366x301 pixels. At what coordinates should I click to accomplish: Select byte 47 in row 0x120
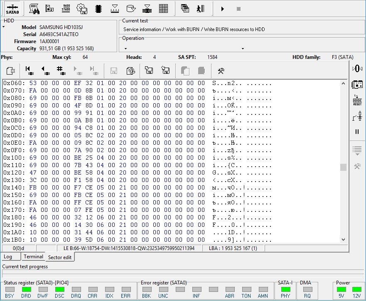coord(33,172)
